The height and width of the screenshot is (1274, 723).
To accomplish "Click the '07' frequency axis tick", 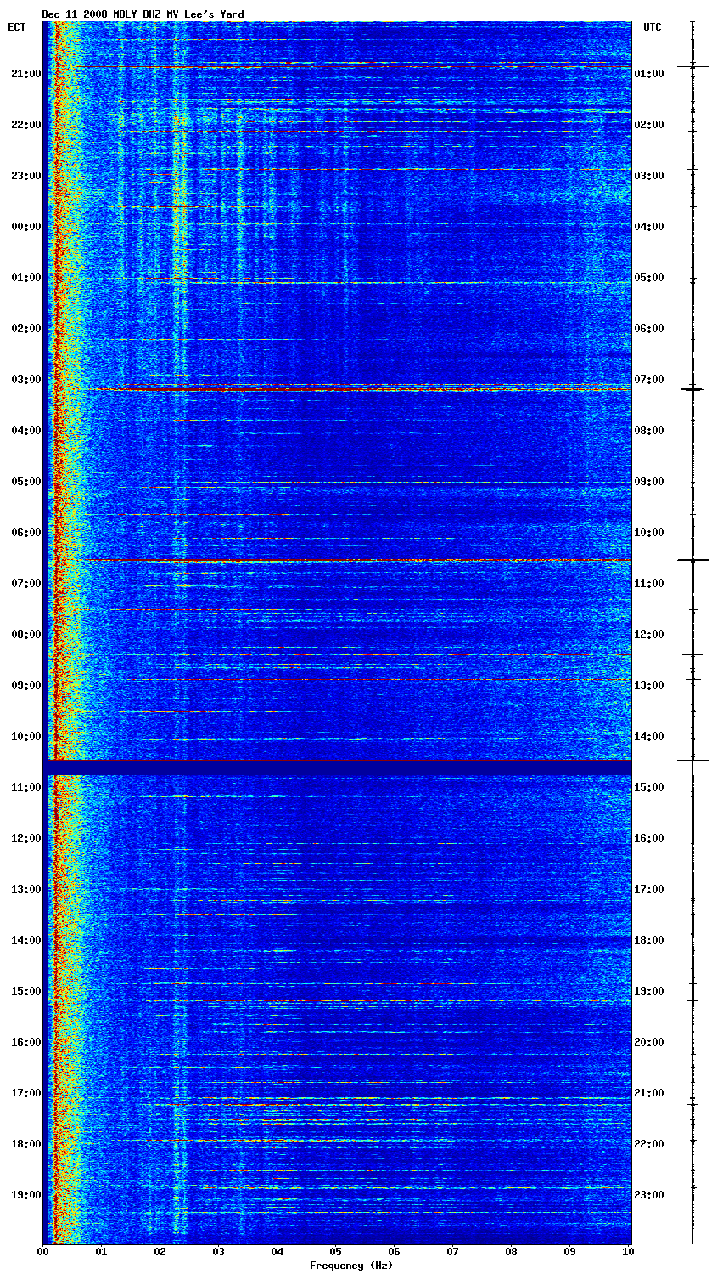I will (453, 1252).
